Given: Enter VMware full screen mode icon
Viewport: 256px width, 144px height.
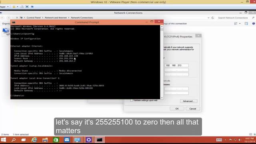Looking at the screenshot, I should (x=27, y=7).
